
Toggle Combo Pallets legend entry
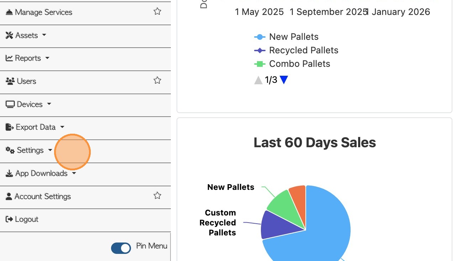(x=299, y=64)
